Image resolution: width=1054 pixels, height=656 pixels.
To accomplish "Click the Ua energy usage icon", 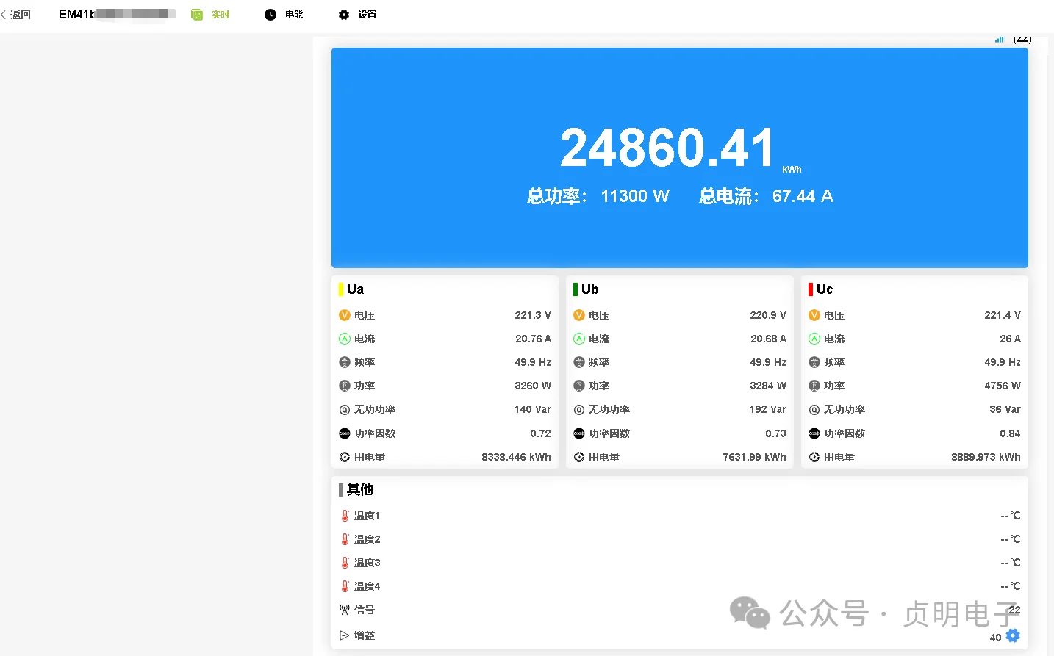I will click(344, 457).
